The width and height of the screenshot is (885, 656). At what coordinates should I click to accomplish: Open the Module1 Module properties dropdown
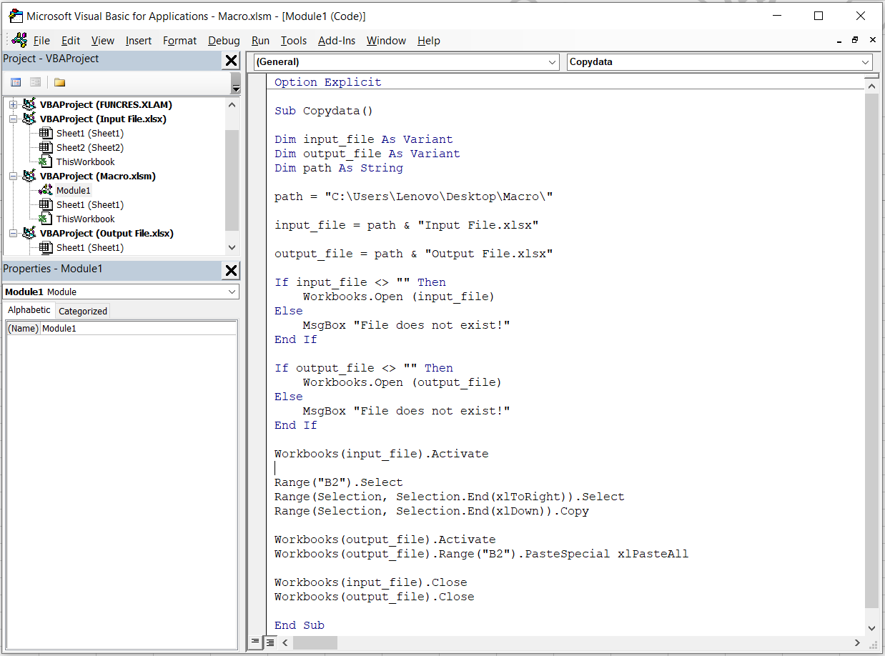pos(232,292)
